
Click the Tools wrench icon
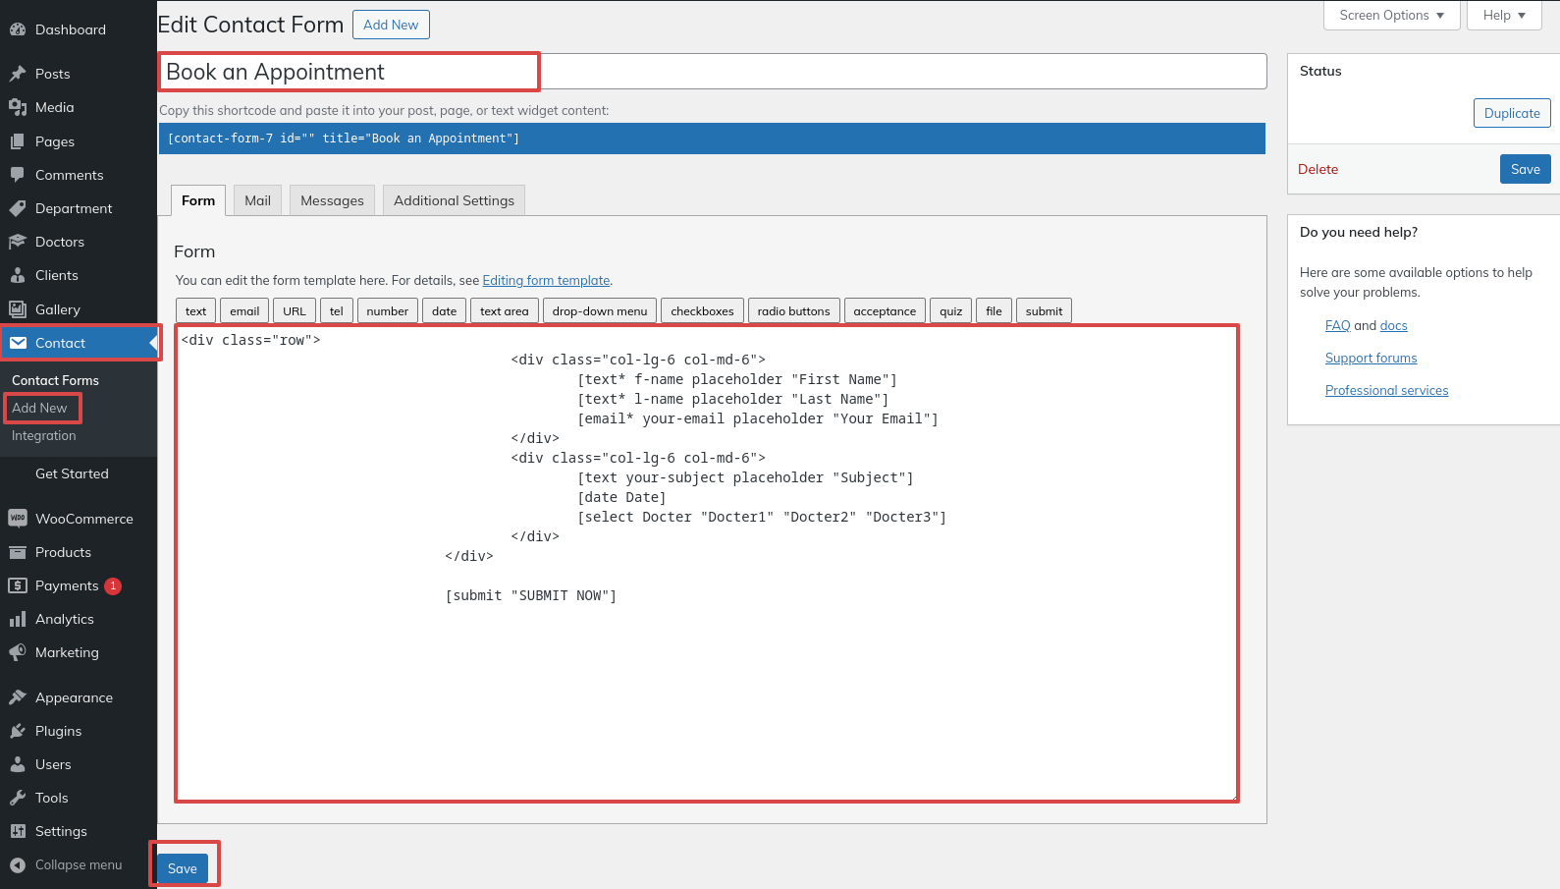(x=18, y=798)
